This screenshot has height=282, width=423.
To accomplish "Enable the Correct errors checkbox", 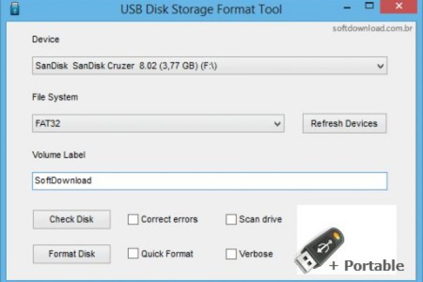I will [x=133, y=219].
